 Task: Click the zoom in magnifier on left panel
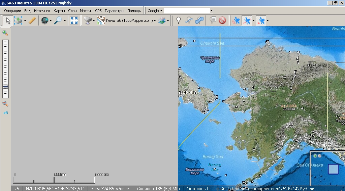(5, 33)
